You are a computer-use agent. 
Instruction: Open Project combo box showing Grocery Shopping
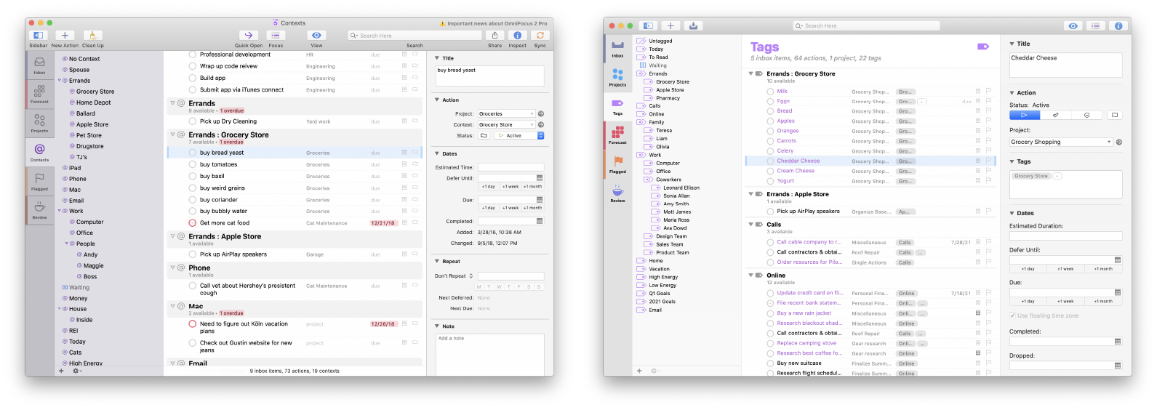click(1060, 142)
